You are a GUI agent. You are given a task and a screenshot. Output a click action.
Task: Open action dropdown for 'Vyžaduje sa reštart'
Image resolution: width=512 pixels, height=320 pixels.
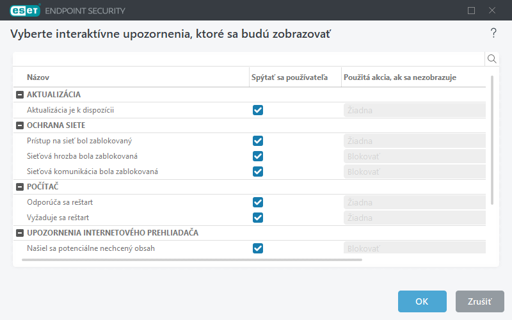coord(414,218)
